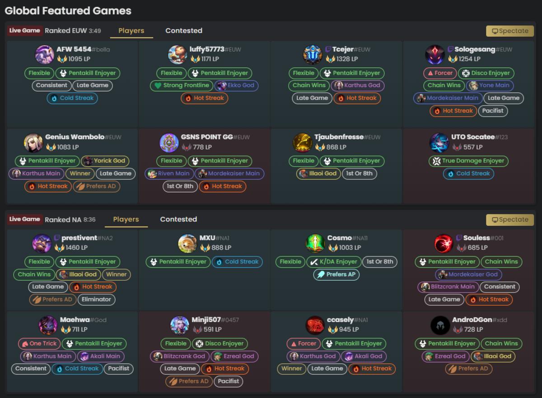Click Maehwa's One Trick tag
The height and width of the screenshot is (398, 542).
[x=38, y=343]
